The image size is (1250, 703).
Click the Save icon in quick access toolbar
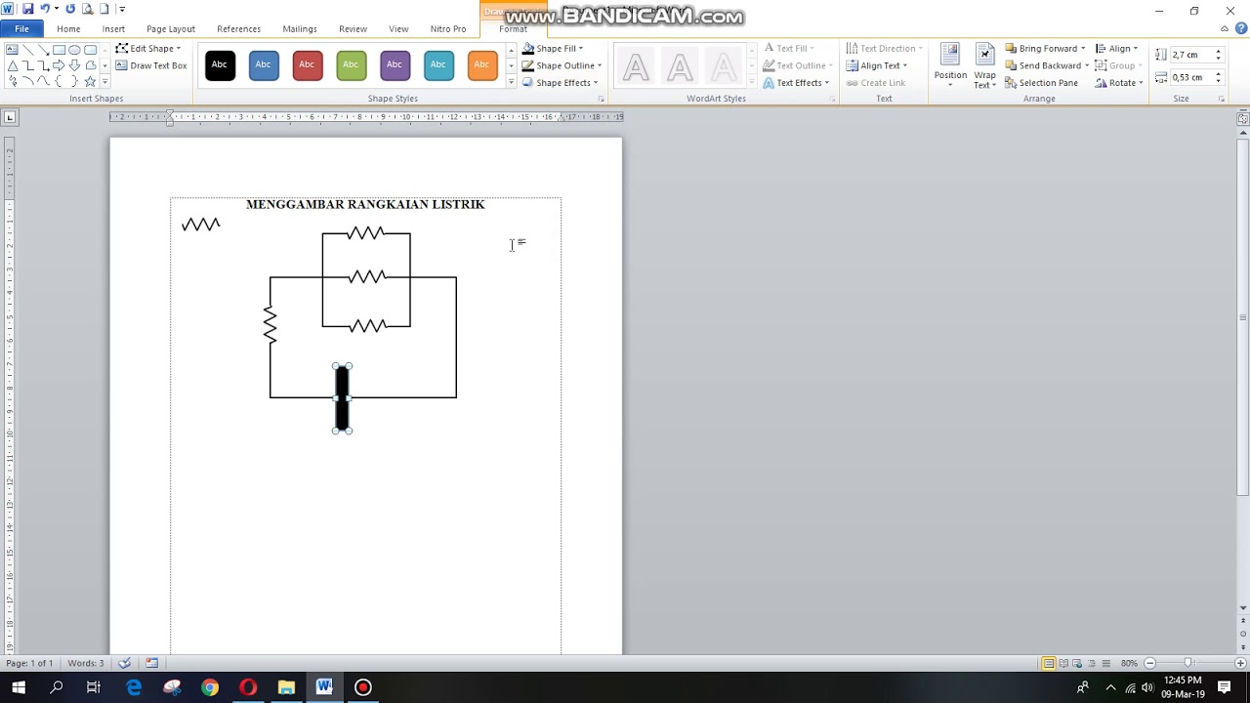pyautogui.click(x=27, y=9)
